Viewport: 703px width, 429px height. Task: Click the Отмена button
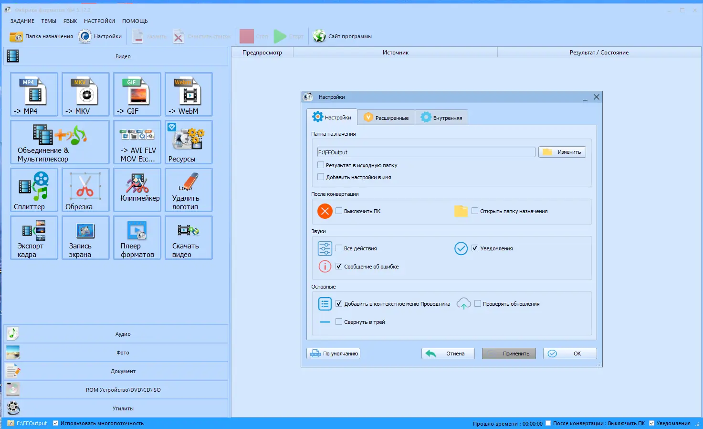[x=448, y=354]
